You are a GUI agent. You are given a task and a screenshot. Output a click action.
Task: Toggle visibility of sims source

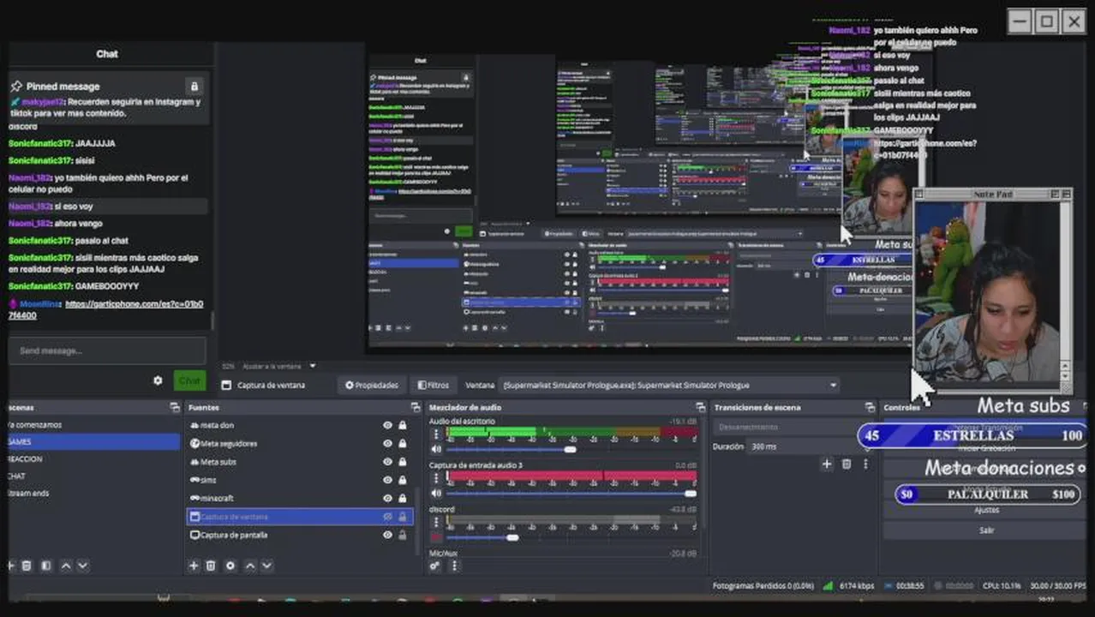tap(387, 480)
